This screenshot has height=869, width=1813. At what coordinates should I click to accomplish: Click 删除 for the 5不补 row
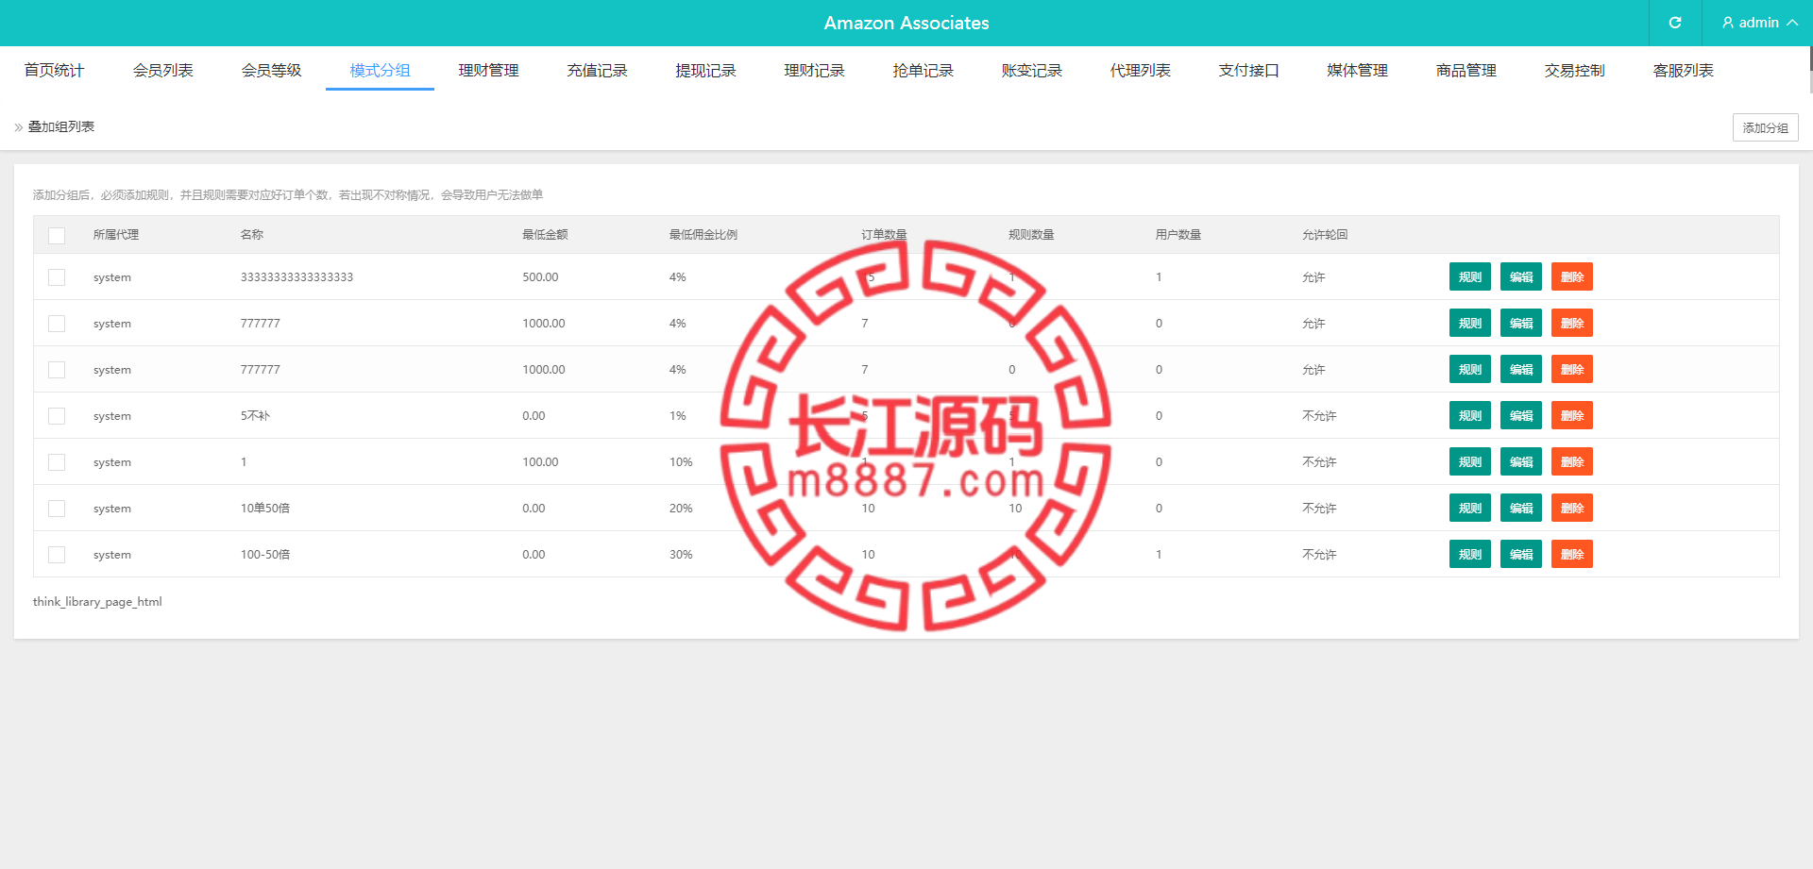(x=1572, y=416)
